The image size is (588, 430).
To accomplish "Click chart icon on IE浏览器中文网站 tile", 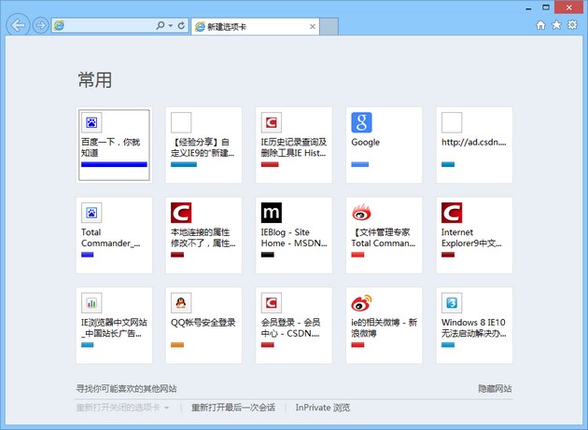I will 91,303.
